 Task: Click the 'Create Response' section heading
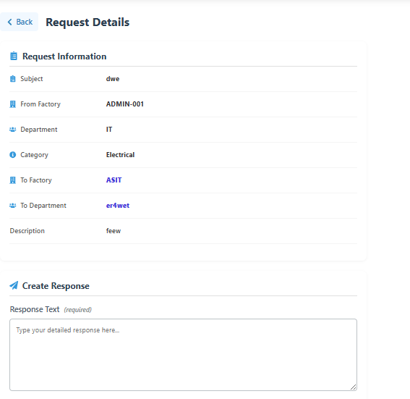(x=56, y=286)
